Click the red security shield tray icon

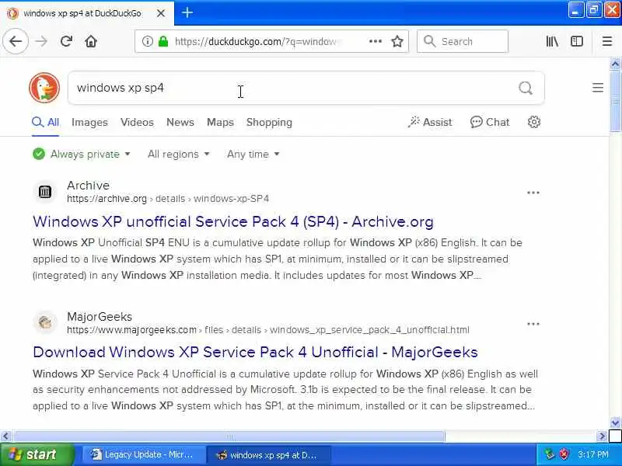[x=564, y=454]
